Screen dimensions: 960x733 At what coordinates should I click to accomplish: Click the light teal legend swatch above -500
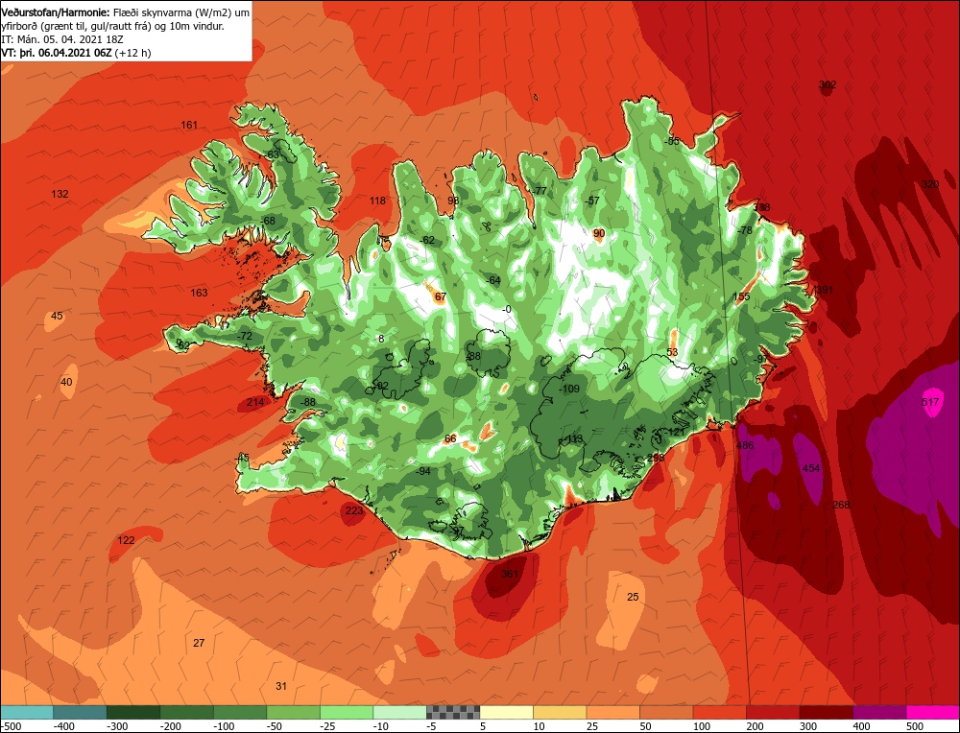[27, 712]
